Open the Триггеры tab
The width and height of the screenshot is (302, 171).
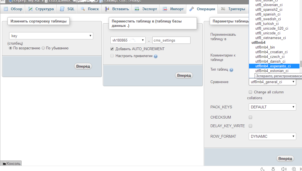coord(233,9)
